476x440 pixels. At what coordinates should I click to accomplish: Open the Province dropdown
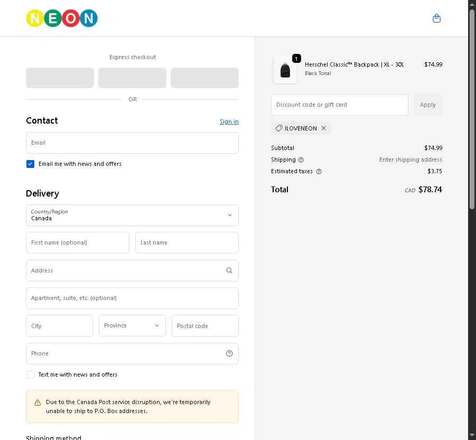[x=132, y=325]
